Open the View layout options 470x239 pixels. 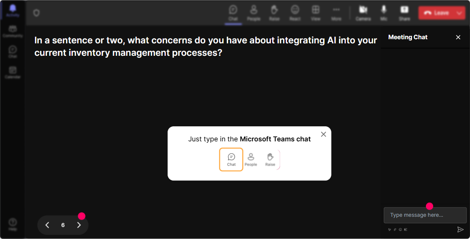[x=316, y=13]
